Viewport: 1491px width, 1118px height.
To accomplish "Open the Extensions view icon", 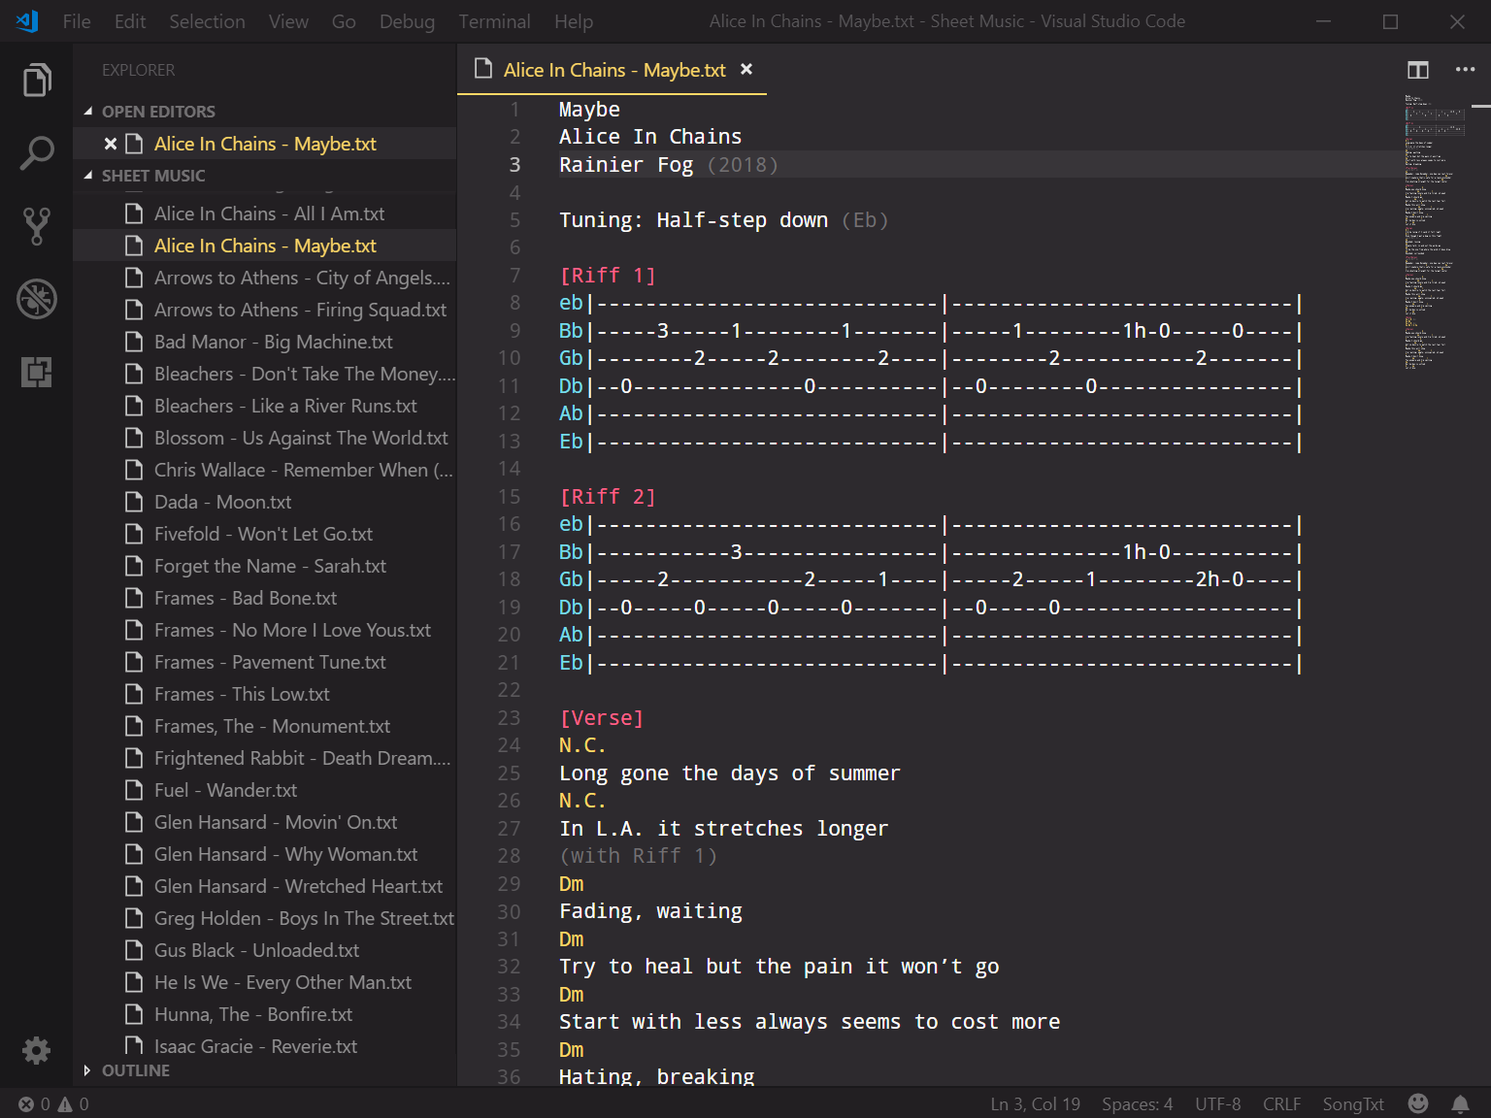I will (37, 372).
